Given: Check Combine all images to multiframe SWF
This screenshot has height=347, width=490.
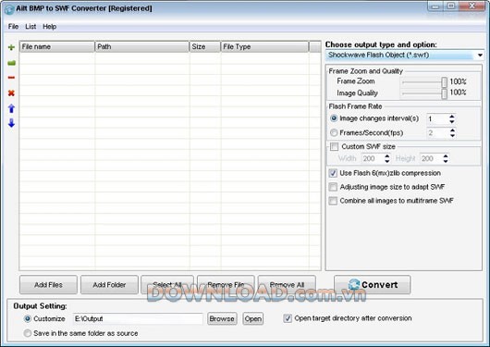Looking at the screenshot, I should point(333,201).
